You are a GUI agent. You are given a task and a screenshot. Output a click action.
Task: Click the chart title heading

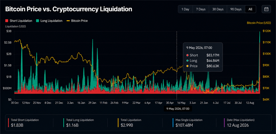coord(69,9)
